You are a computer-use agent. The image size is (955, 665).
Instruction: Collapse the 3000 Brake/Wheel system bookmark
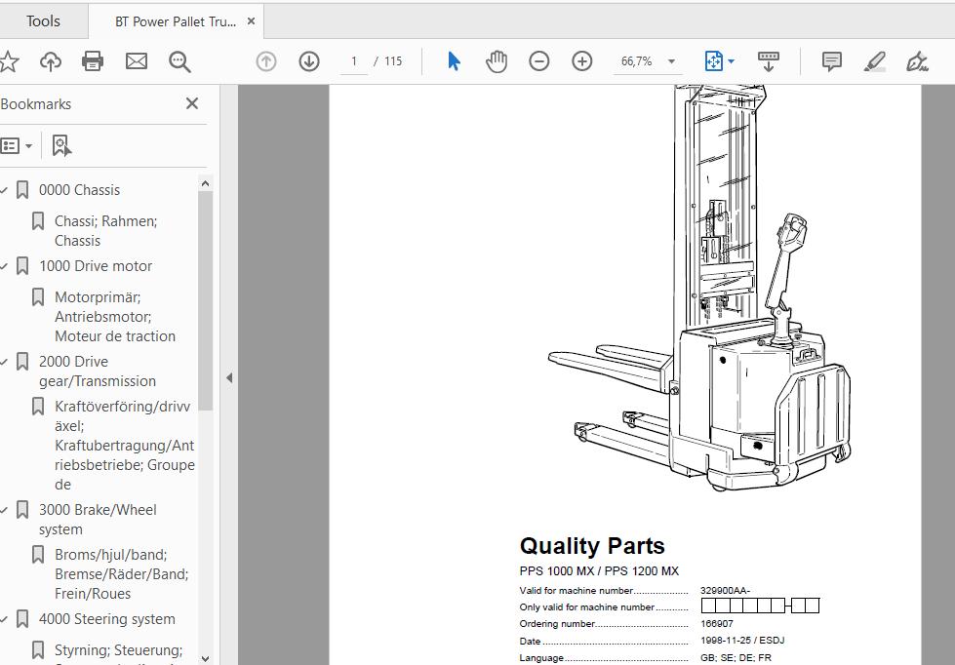(x=4, y=510)
